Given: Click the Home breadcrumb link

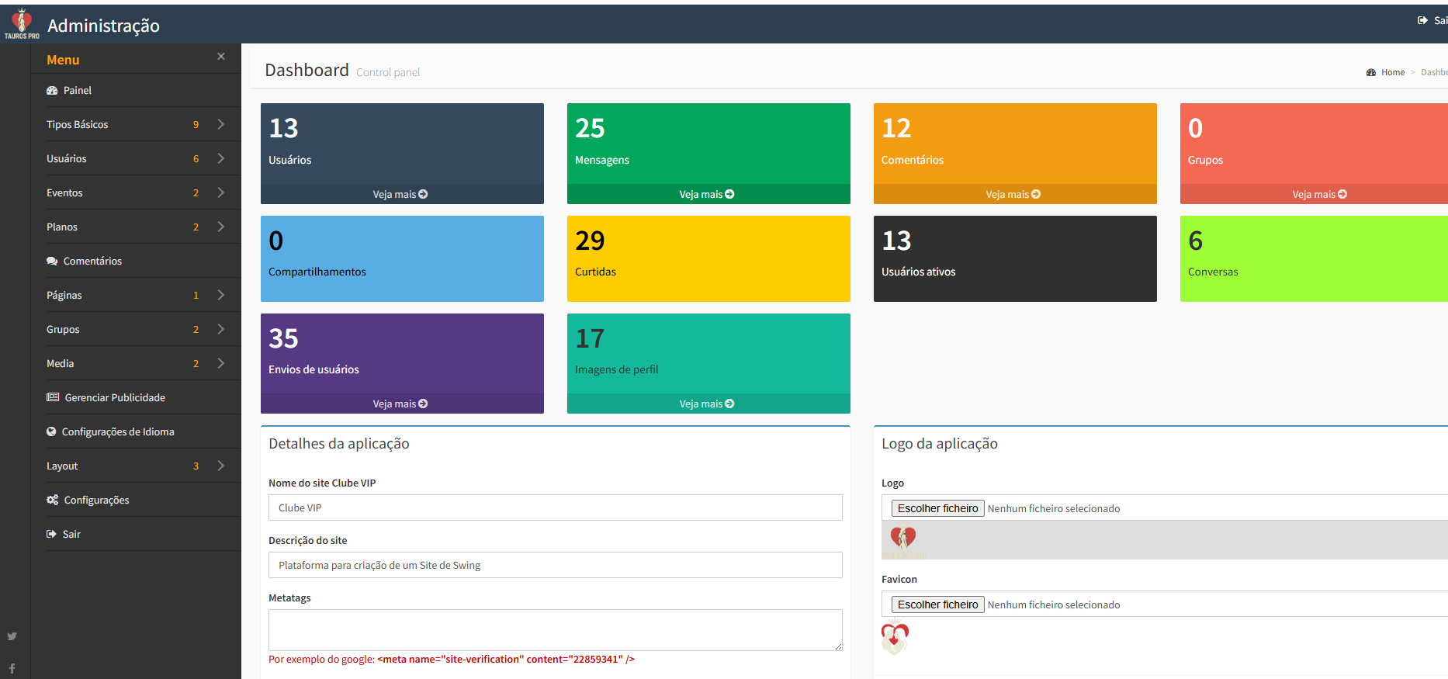Looking at the screenshot, I should [1392, 72].
